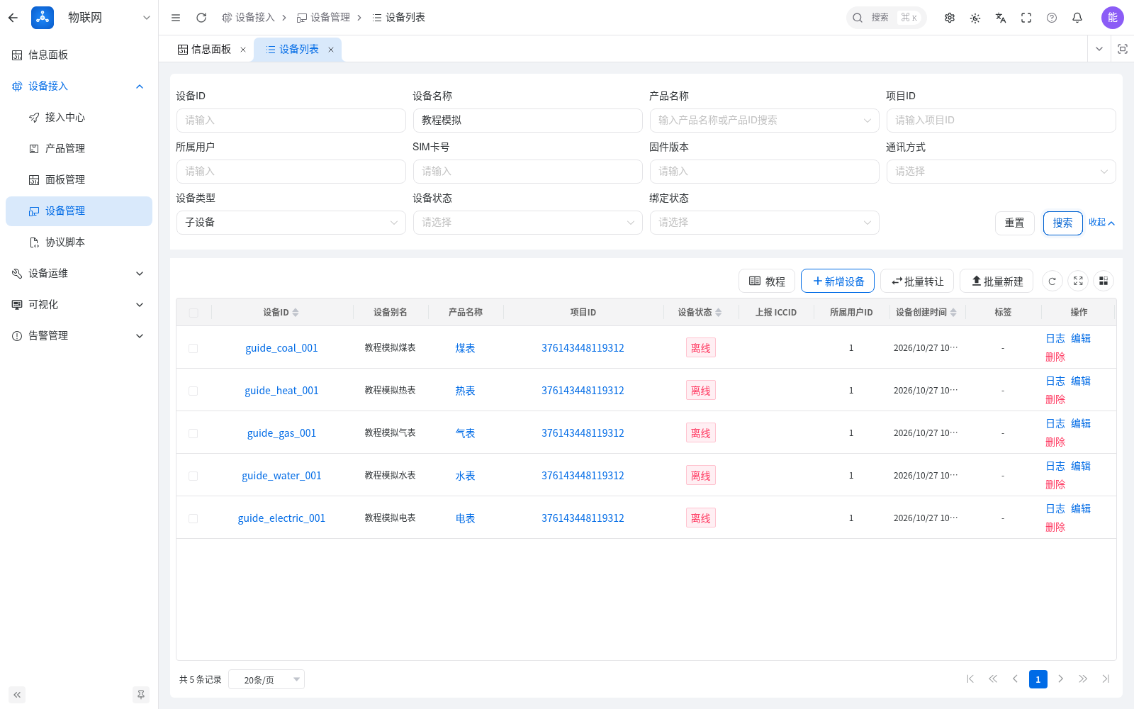Click the 新增设备 button
The width and height of the screenshot is (1134, 709).
pyautogui.click(x=838, y=281)
